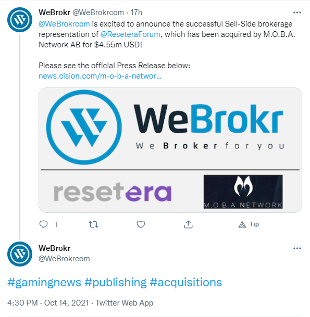Open the #publishing hashtag
Image resolution: width=310 pixels, height=317 pixels.
pos(115,282)
